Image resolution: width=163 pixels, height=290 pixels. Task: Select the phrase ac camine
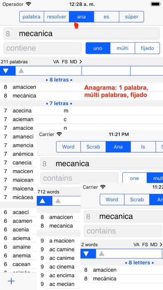click(x=62, y=250)
